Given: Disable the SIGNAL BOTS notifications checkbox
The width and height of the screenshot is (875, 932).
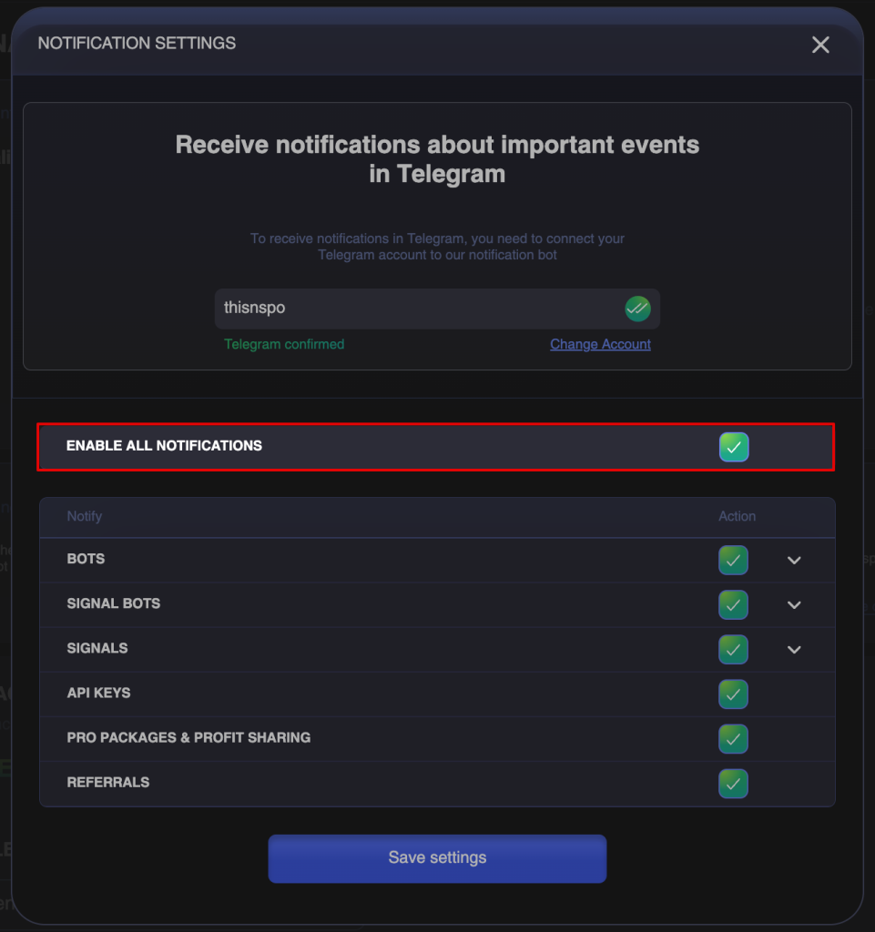Looking at the screenshot, I should click(733, 604).
